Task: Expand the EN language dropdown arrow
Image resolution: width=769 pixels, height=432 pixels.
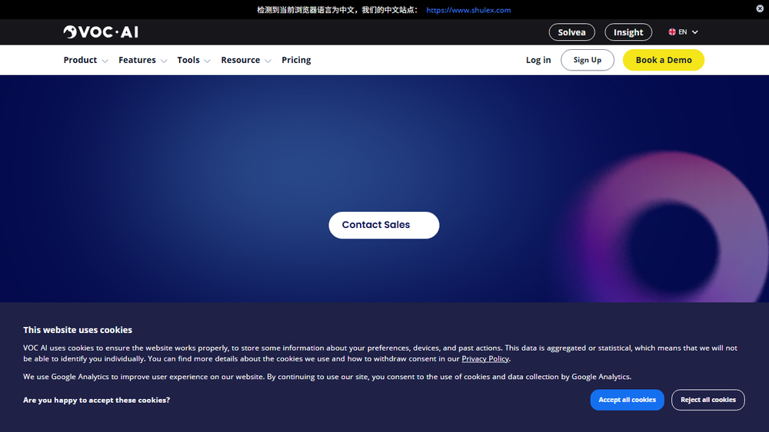Action: coord(694,32)
